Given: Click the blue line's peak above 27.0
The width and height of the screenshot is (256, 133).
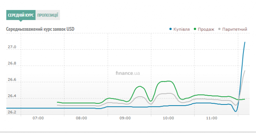Looking at the screenshot, I should coord(245,42).
